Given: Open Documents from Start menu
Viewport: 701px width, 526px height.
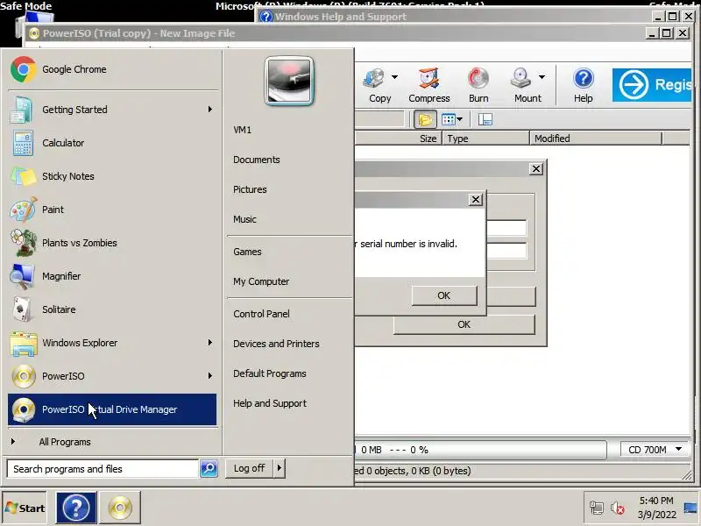Looking at the screenshot, I should [257, 160].
